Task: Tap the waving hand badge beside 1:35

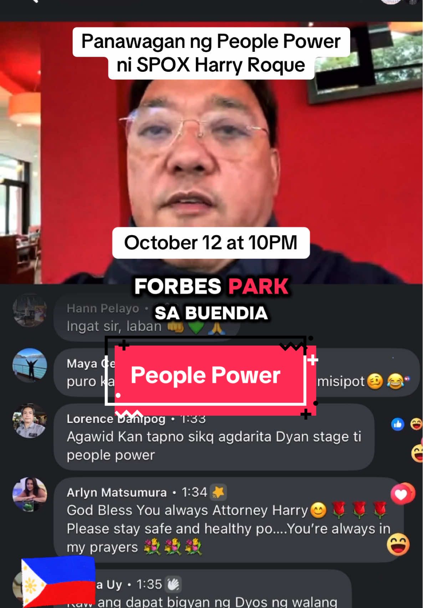Action: tap(173, 584)
